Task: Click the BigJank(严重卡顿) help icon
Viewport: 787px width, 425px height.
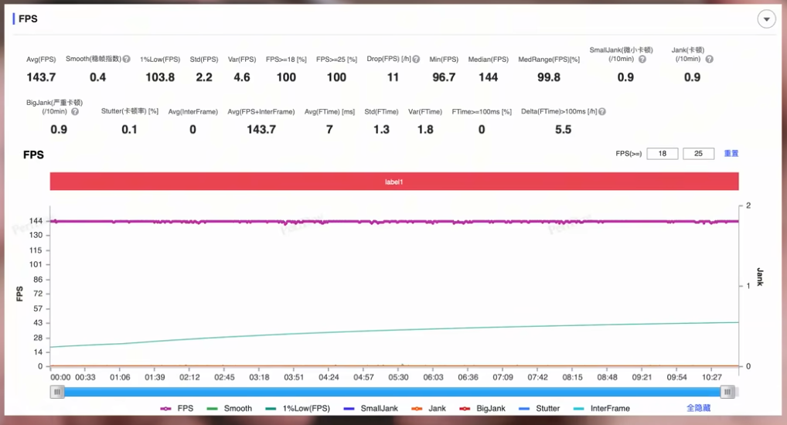Action: coord(75,112)
